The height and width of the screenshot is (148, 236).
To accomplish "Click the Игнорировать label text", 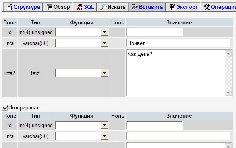I will 25,108.
